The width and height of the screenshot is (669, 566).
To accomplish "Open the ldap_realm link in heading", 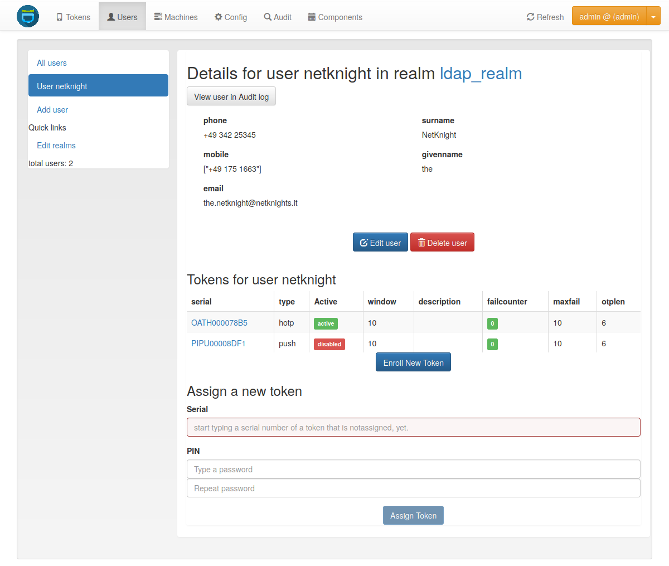I will pos(481,73).
